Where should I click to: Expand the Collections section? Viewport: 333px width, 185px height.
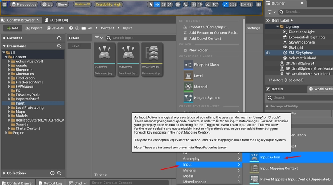click(4, 173)
